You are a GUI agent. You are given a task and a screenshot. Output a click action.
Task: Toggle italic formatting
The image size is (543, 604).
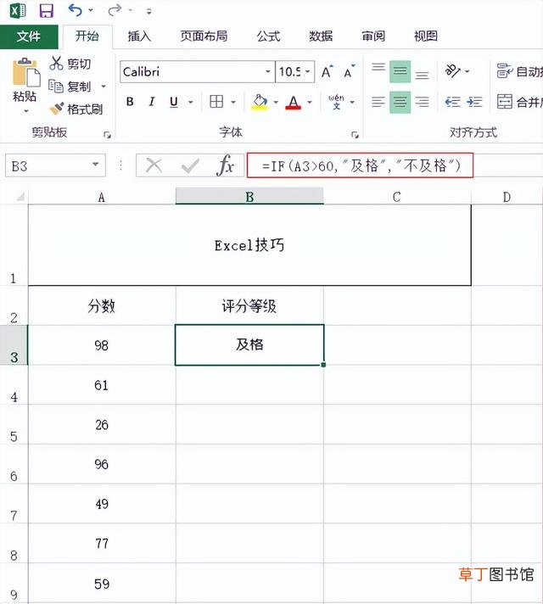click(x=152, y=102)
